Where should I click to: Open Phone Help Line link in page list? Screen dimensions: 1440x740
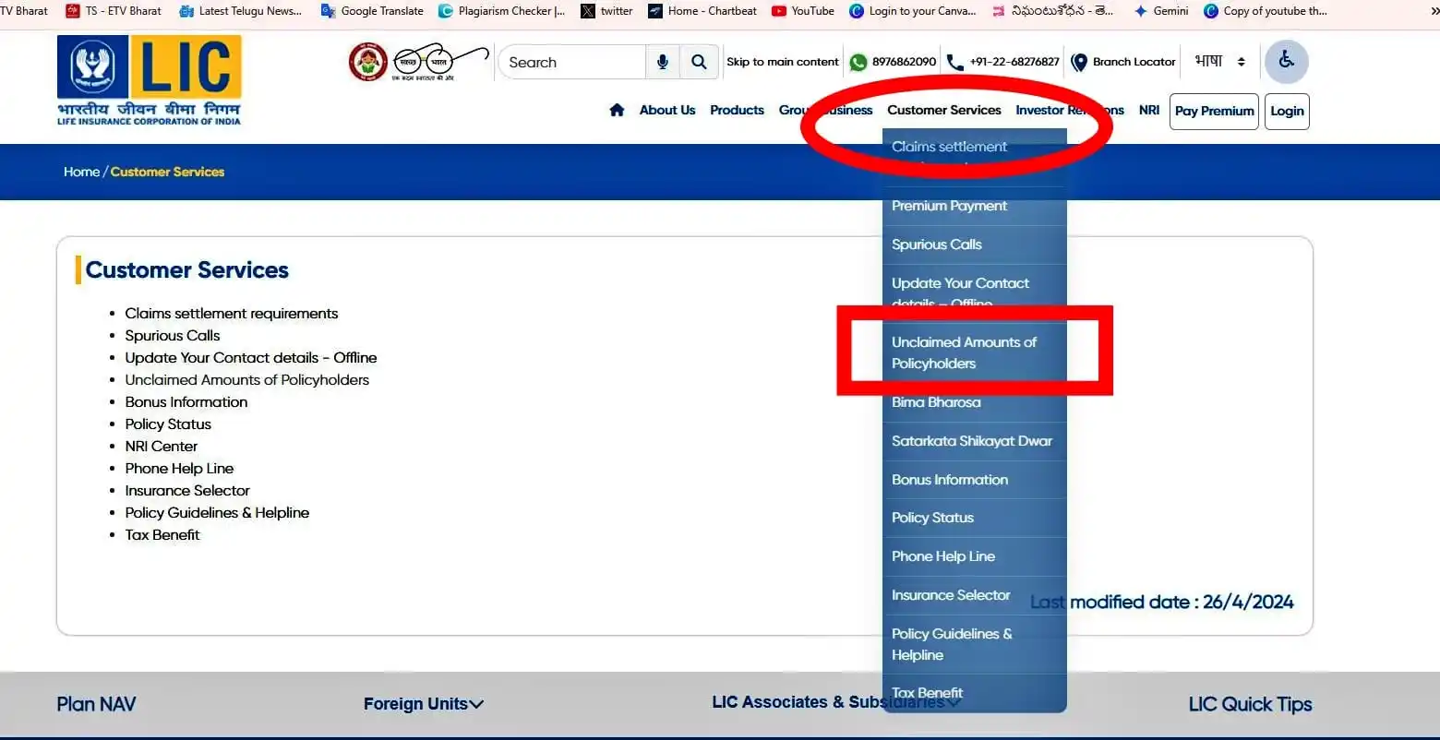(x=179, y=469)
